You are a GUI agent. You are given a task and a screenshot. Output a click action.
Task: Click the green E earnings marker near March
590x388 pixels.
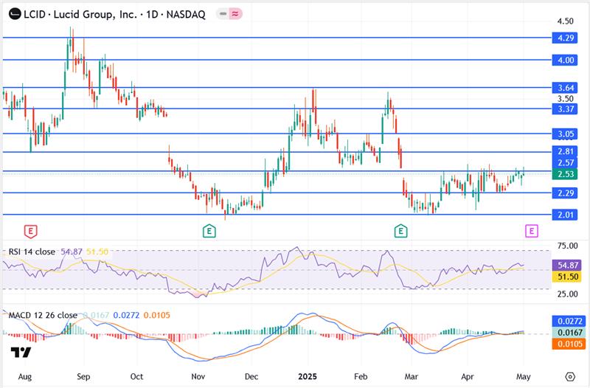400,231
